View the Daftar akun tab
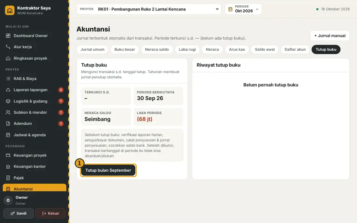This screenshot has height=223, width=357. (x=295, y=49)
